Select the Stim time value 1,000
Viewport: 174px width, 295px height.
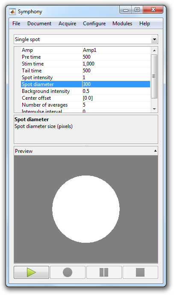coord(88,64)
